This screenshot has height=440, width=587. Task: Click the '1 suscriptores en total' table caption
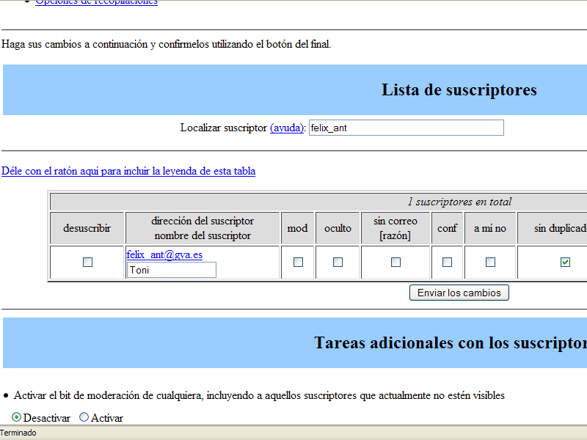click(x=459, y=202)
